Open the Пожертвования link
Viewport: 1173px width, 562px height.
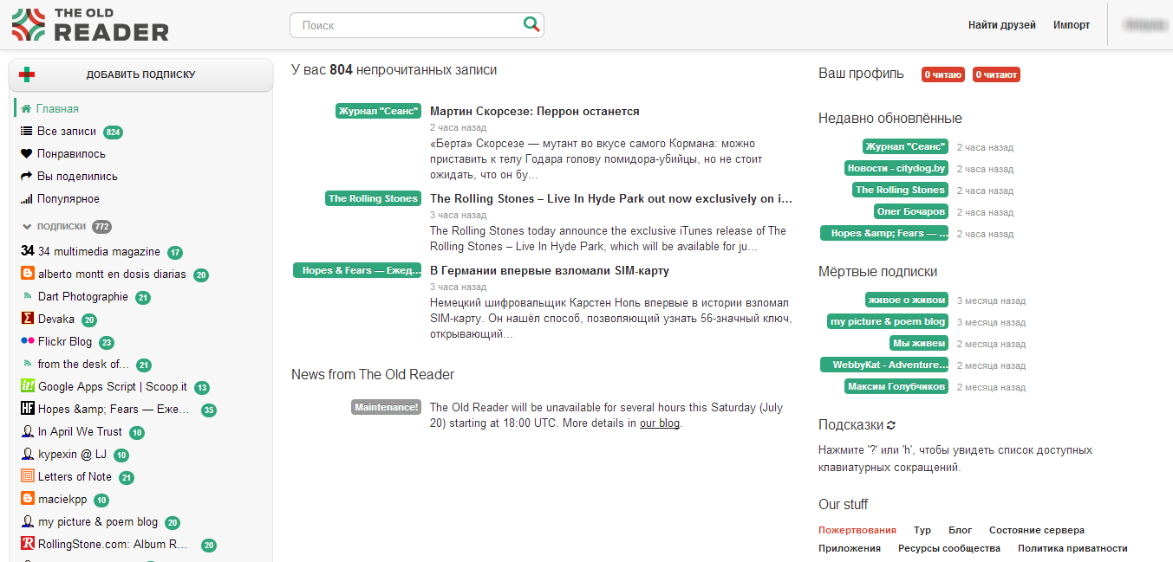[x=857, y=530]
